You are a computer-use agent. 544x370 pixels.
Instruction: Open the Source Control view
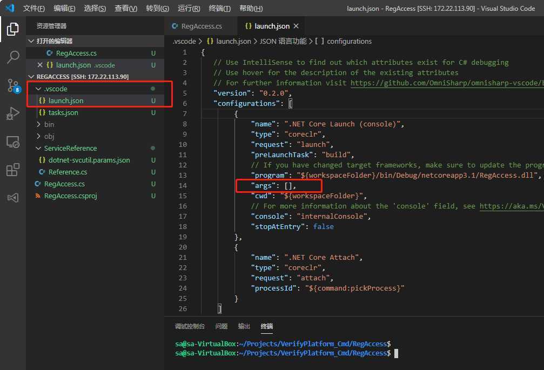click(14, 85)
